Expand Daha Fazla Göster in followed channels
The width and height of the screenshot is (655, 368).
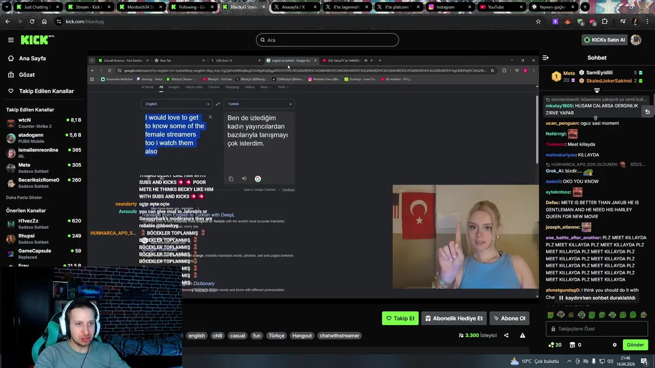point(24,197)
